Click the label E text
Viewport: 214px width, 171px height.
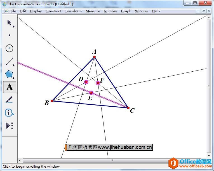[x=90, y=98]
